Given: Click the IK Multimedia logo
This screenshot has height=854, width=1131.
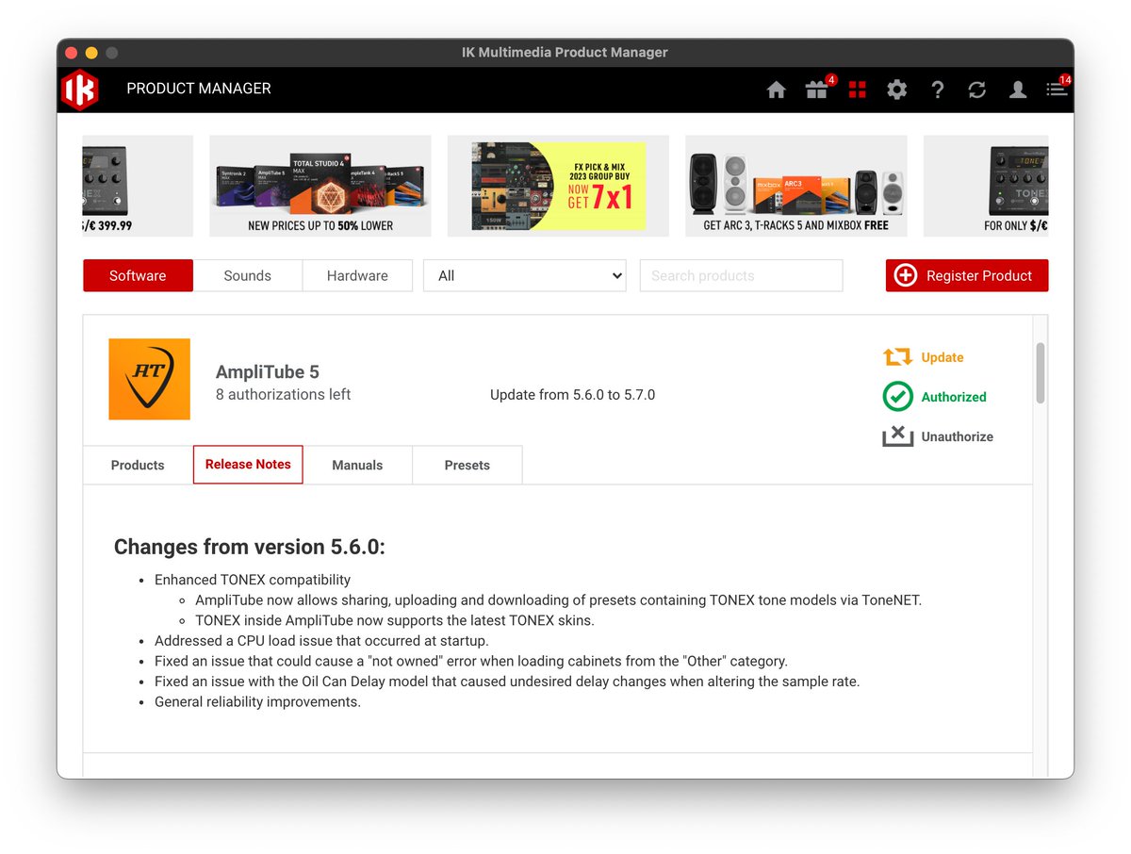Looking at the screenshot, I should click(x=80, y=90).
